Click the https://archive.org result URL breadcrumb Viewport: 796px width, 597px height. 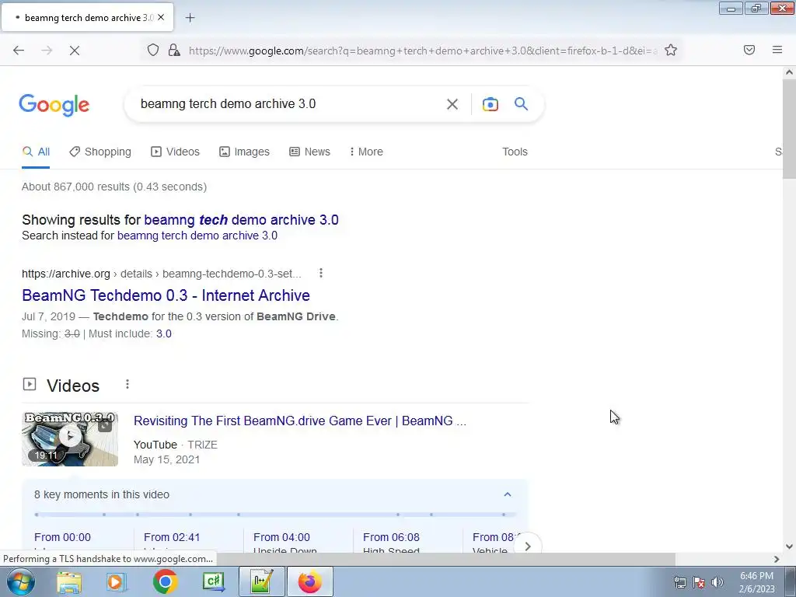[162, 274]
